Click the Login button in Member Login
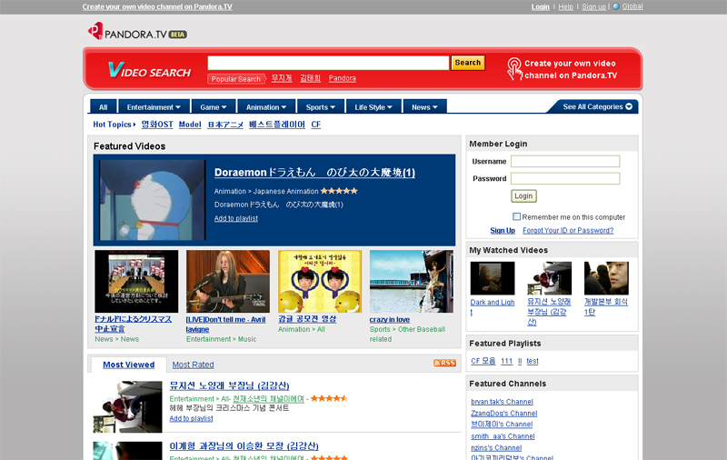This screenshot has height=460, width=727. coord(523,196)
